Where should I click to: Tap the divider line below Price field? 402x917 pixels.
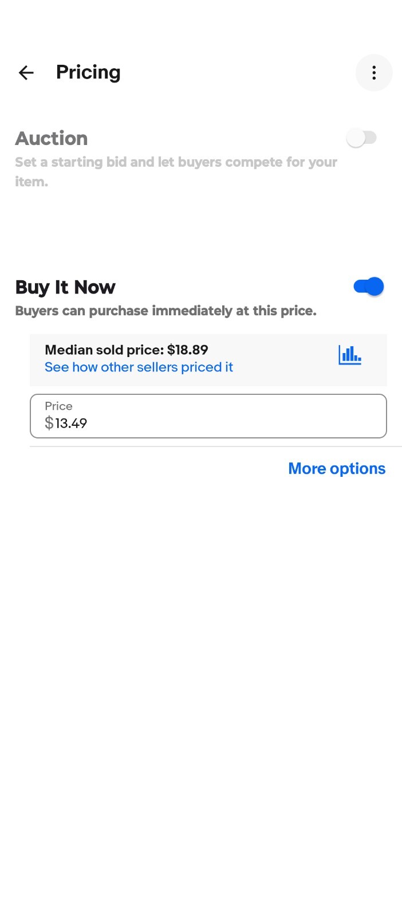tap(216, 446)
